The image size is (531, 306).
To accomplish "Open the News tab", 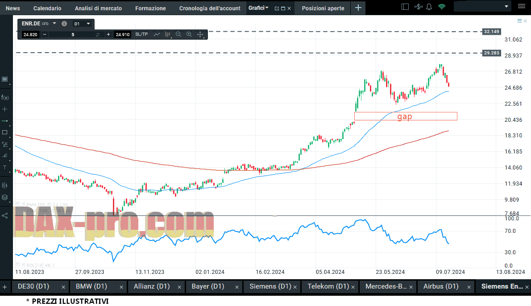I will click(x=13, y=8).
